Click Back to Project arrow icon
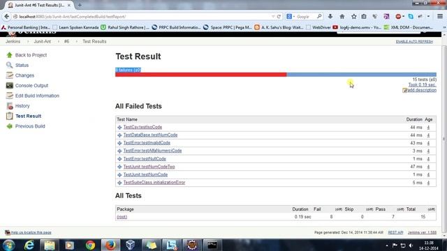Screen dimensions: 447x251 [9, 55]
